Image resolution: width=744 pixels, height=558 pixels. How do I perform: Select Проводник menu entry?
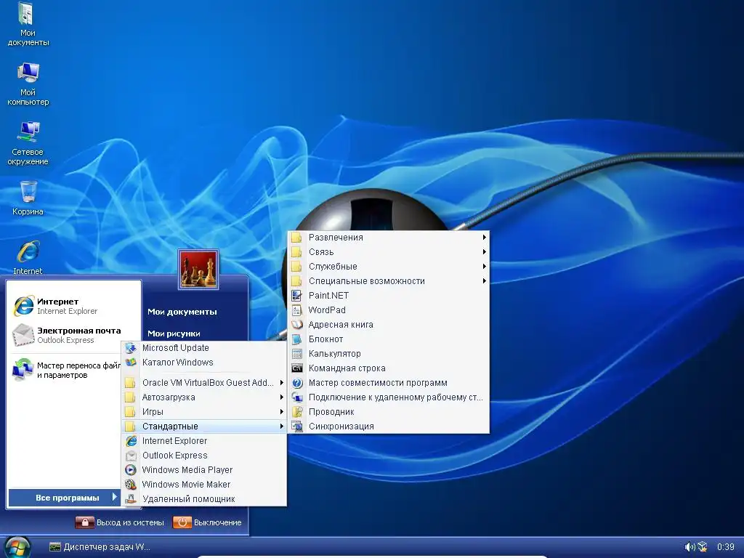[389, 412]
